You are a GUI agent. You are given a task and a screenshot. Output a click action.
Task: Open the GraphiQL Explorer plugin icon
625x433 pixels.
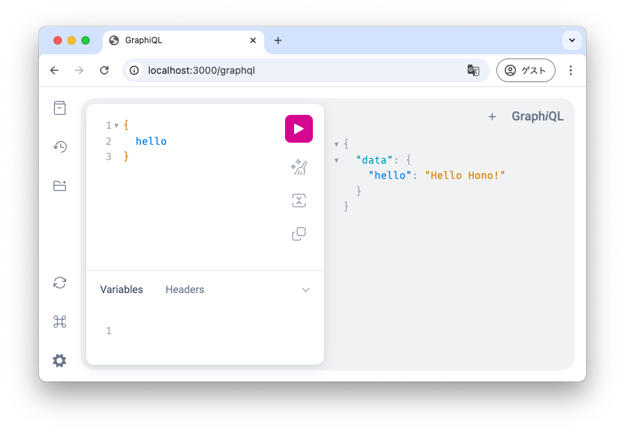(x=60, y=186)
